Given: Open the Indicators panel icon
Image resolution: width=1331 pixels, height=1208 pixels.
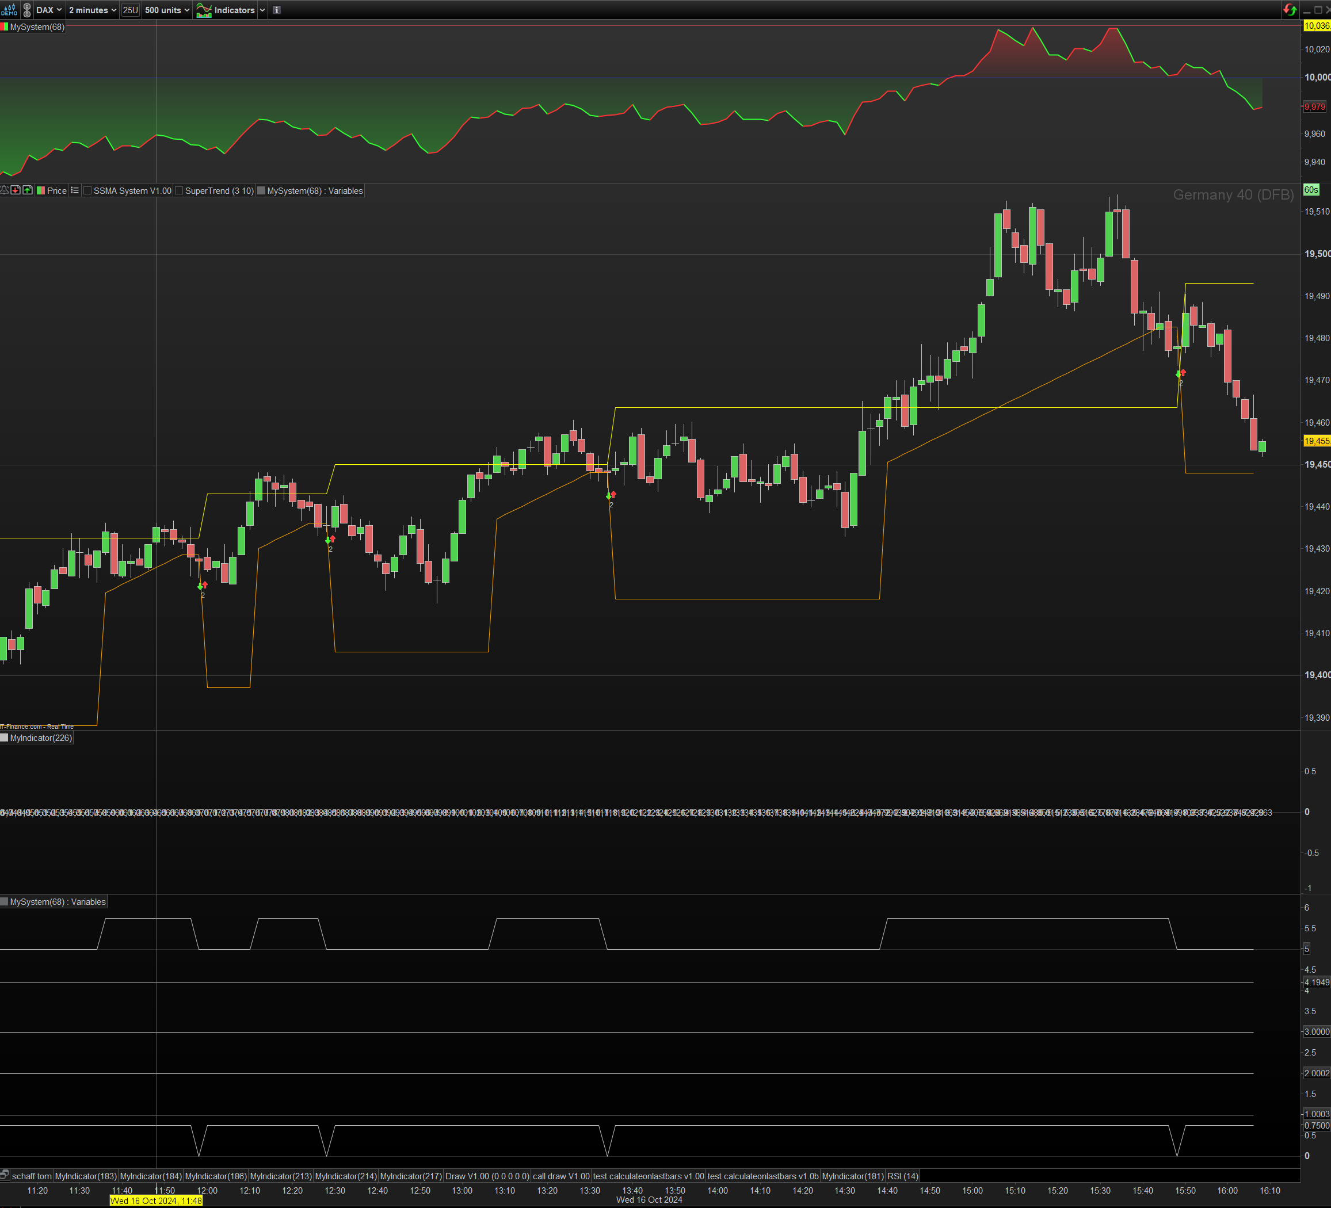Looking at the screenshot, I should [204, 10].
